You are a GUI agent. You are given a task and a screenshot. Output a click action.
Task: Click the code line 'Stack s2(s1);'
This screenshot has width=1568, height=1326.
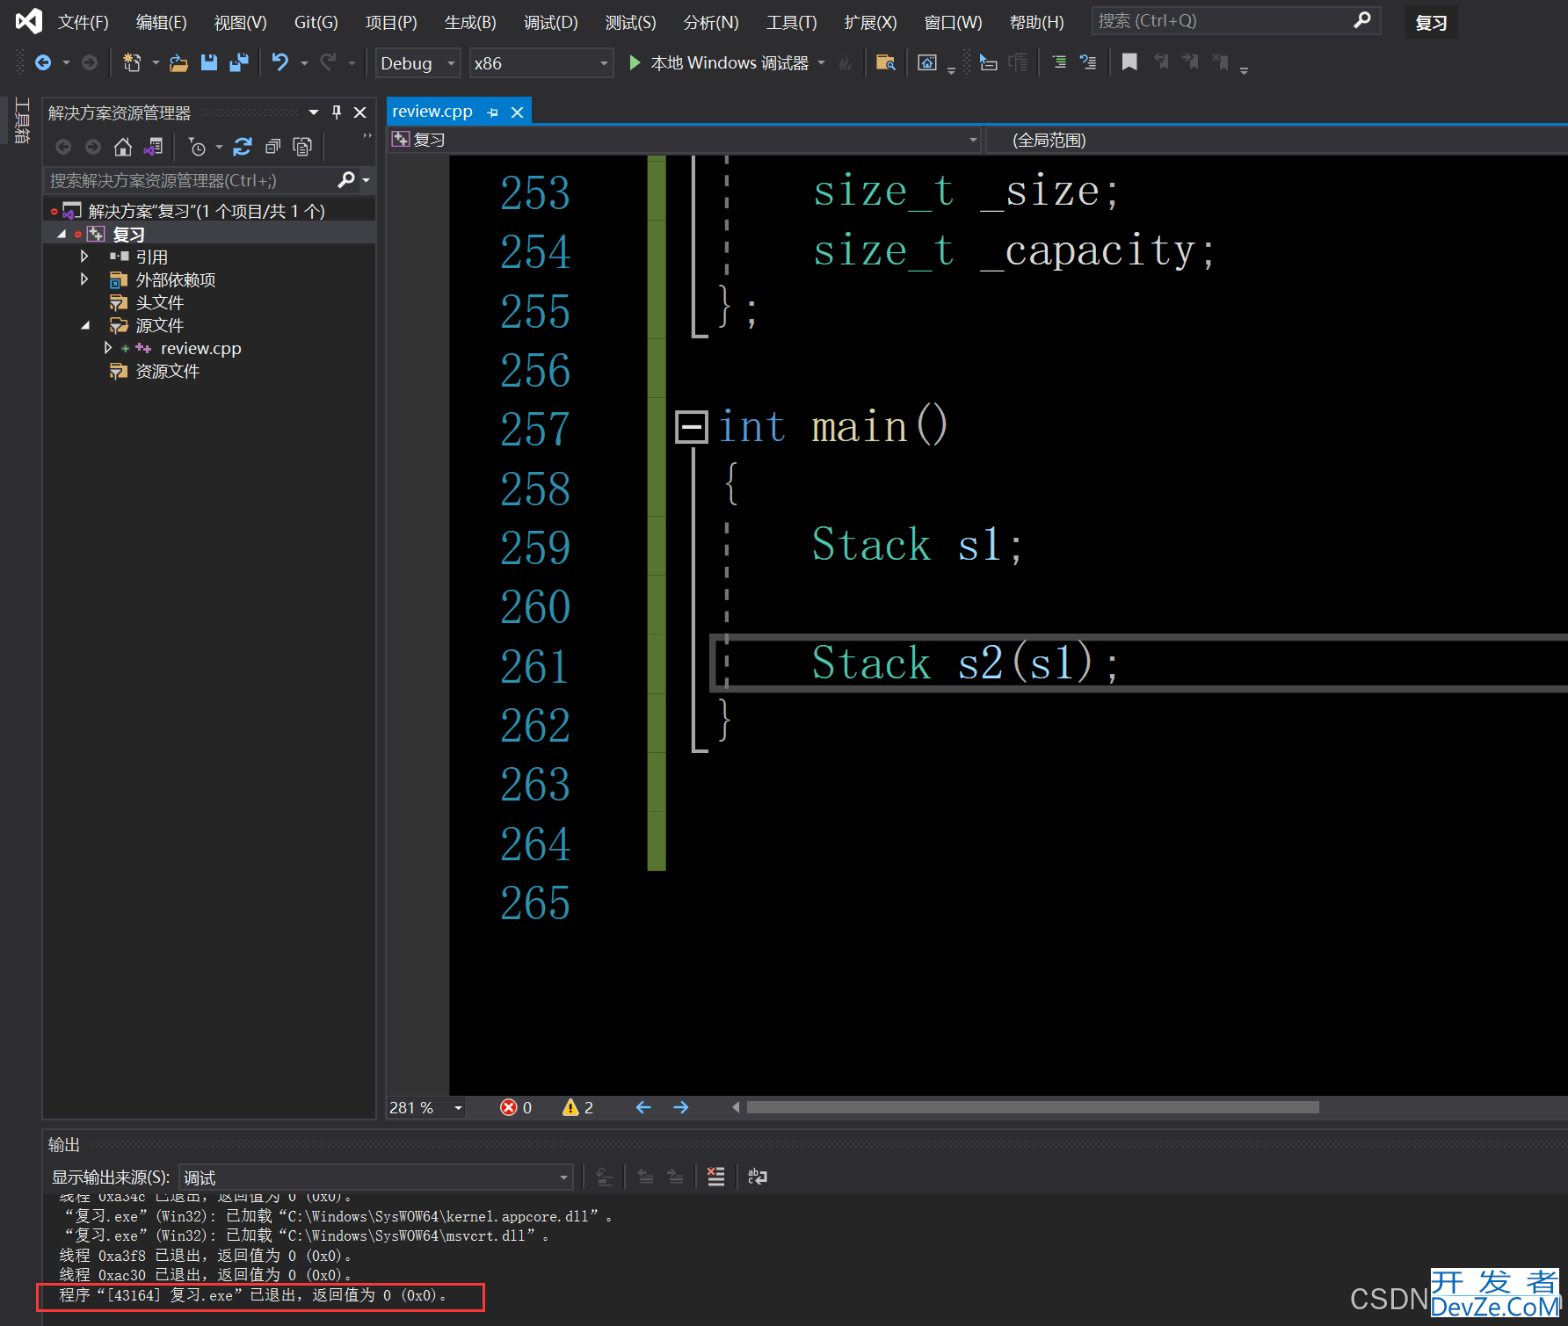coord(964,663)
